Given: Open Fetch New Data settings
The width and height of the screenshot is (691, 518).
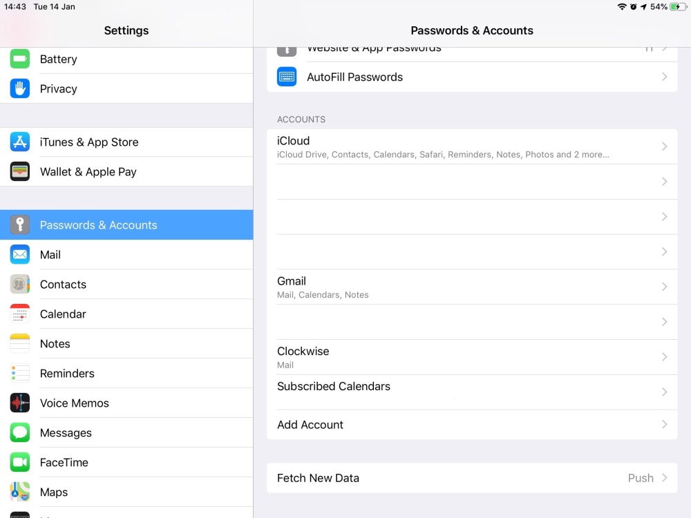Looking at the screenshot, I should pos(472,478).
